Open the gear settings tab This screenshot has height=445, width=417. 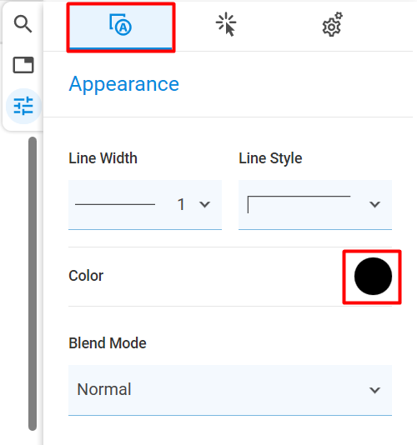[x=332, y=24]
